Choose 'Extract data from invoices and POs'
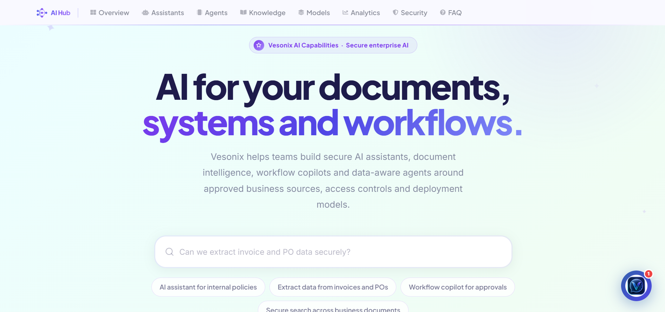Screen dimensions: 665x312 coord(333,287)
